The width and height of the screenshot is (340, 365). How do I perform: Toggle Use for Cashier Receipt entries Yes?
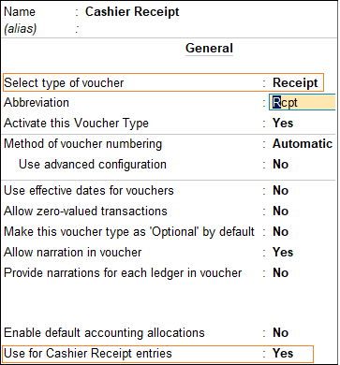pyautogui.click(x=283, y=353)
